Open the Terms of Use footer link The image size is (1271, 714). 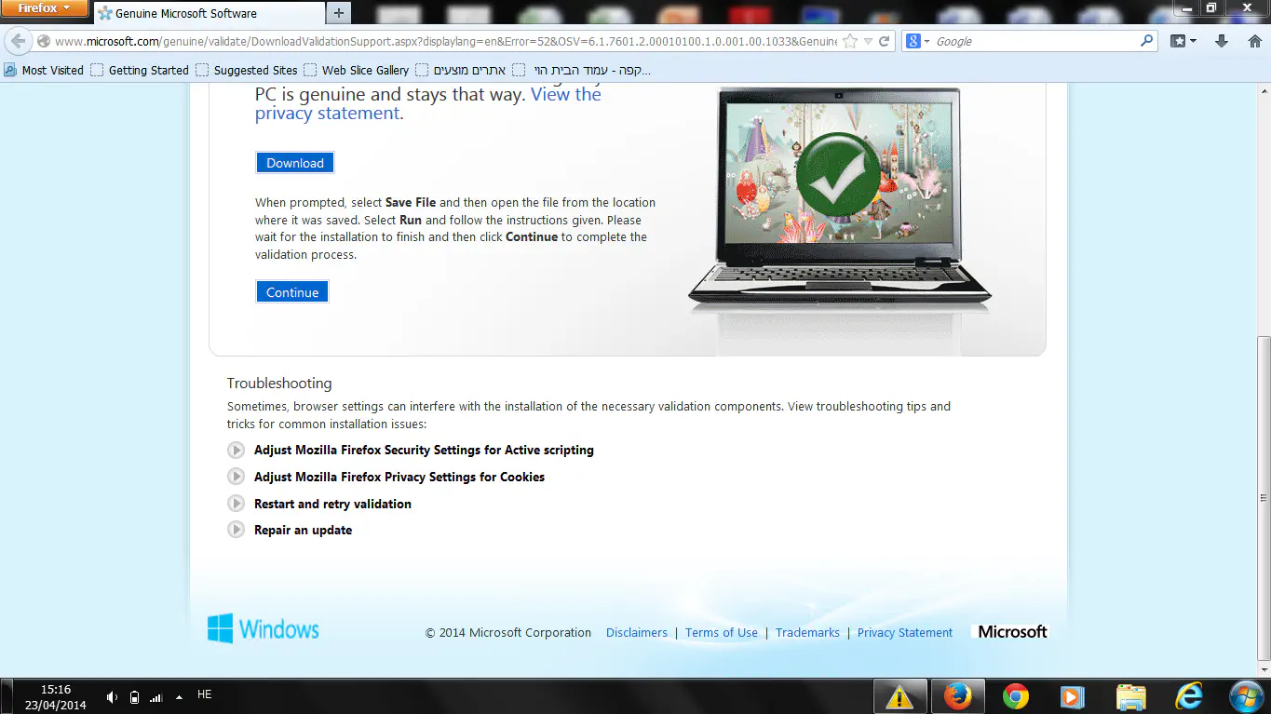[x=721, y=633]
